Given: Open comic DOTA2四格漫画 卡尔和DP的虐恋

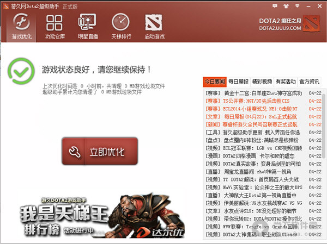Looking at the screenshot, I should (x=258, y=156).
